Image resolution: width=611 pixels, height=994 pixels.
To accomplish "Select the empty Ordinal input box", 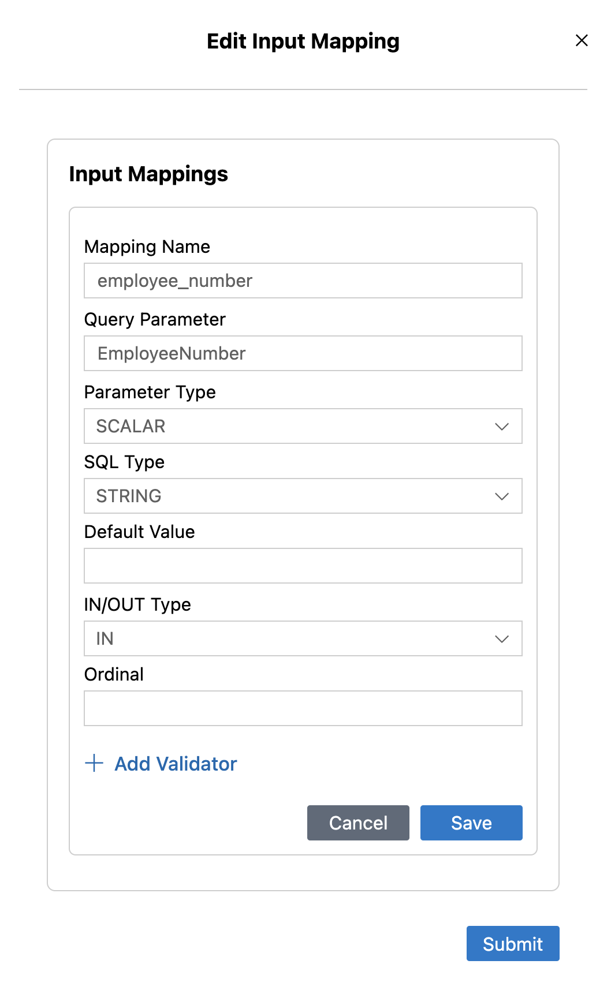I will pyautogui.click(x=303, y=708).
